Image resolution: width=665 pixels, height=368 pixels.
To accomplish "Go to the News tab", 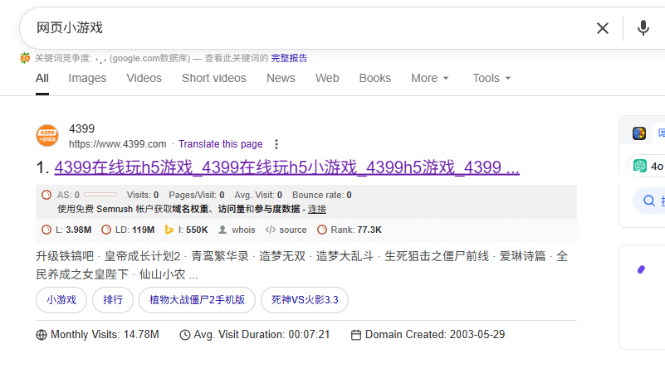I will pyautogui.click(x=281, y=79).
